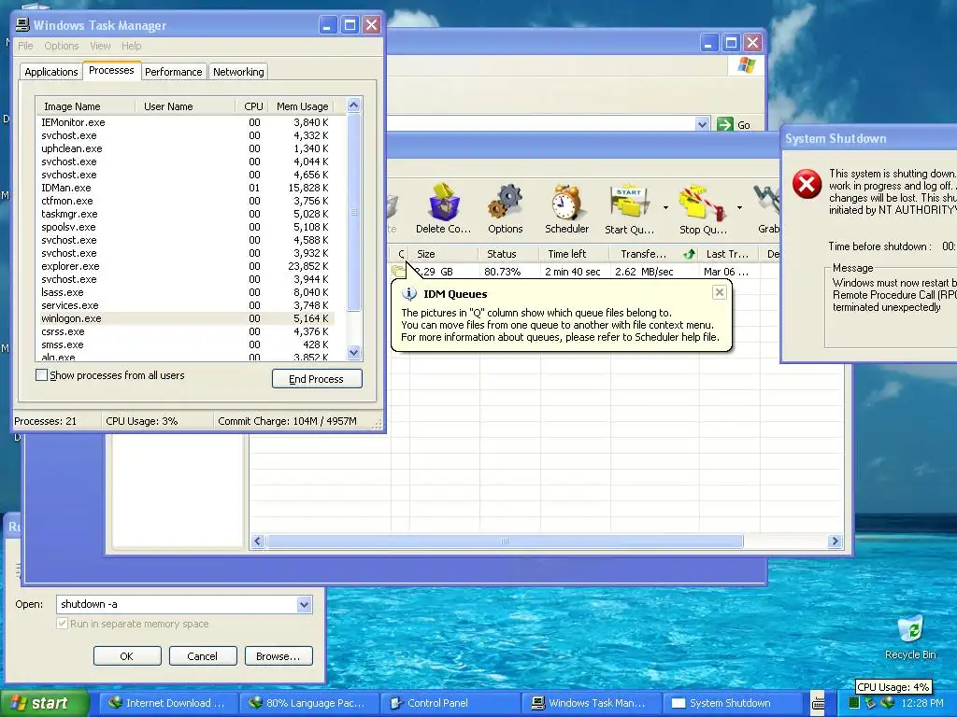Expand Stop Queue dropdown arrow

click(x=739, y=208)
